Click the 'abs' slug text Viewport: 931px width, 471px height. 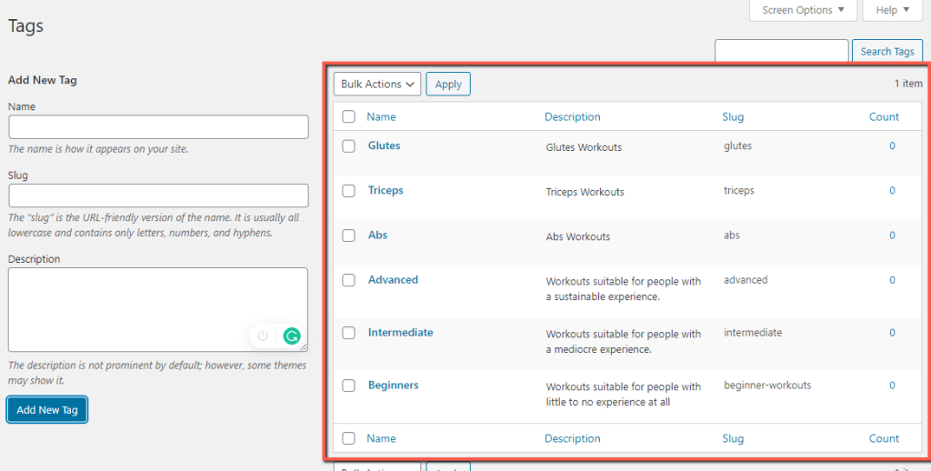[x=732, y=235]
